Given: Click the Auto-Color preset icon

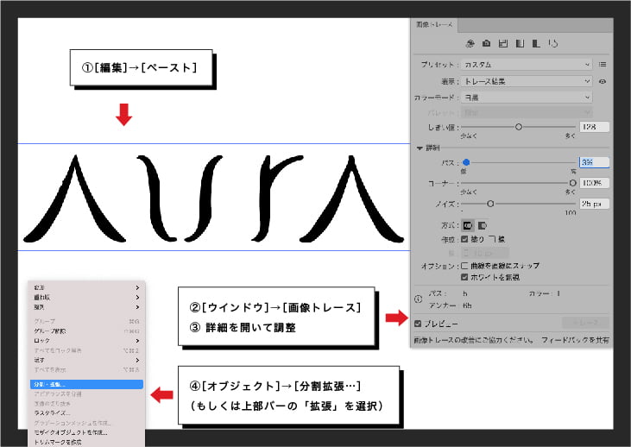Looking at the screenshot, I should [x=470, y=43].
